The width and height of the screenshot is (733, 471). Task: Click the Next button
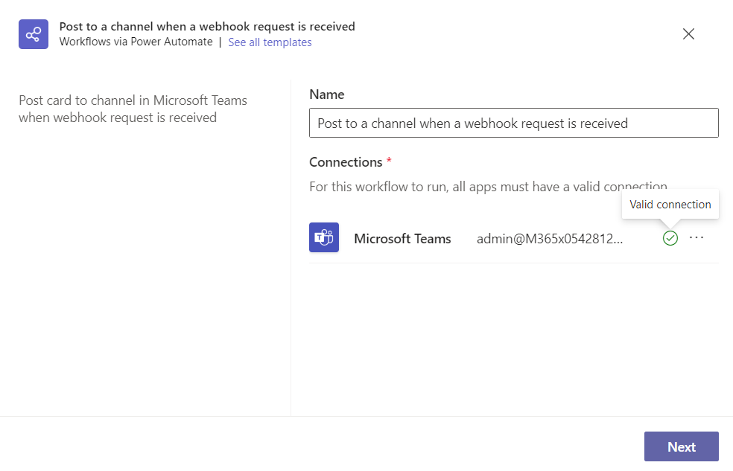(681, 446)
